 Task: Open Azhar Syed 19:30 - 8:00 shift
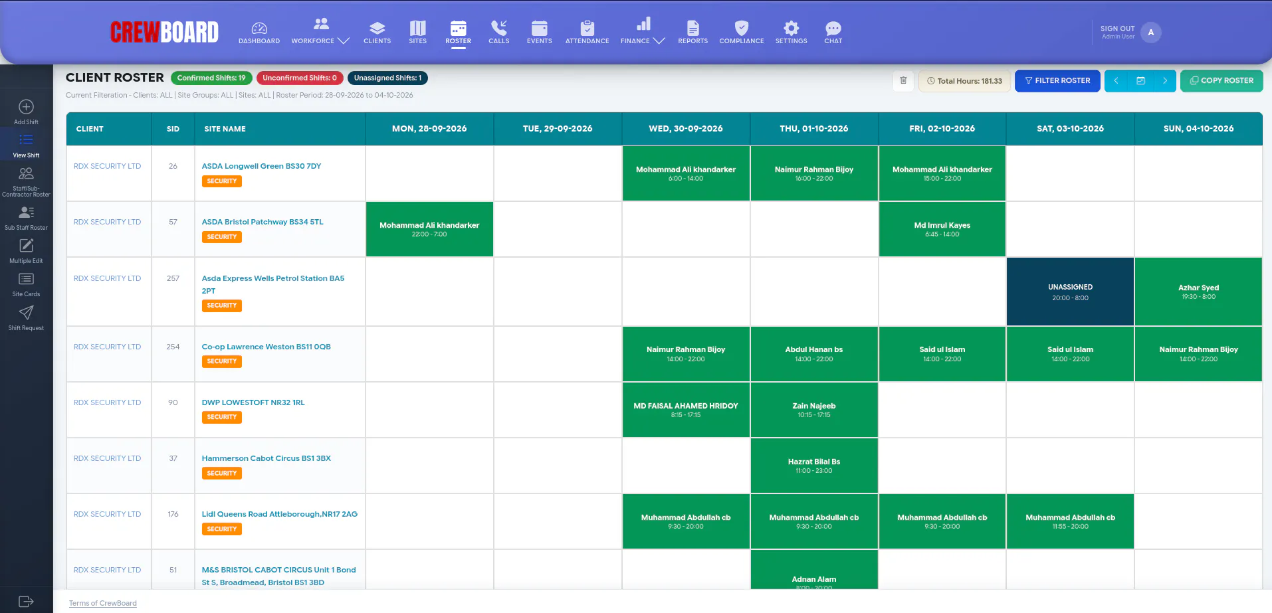(1198, 292)
